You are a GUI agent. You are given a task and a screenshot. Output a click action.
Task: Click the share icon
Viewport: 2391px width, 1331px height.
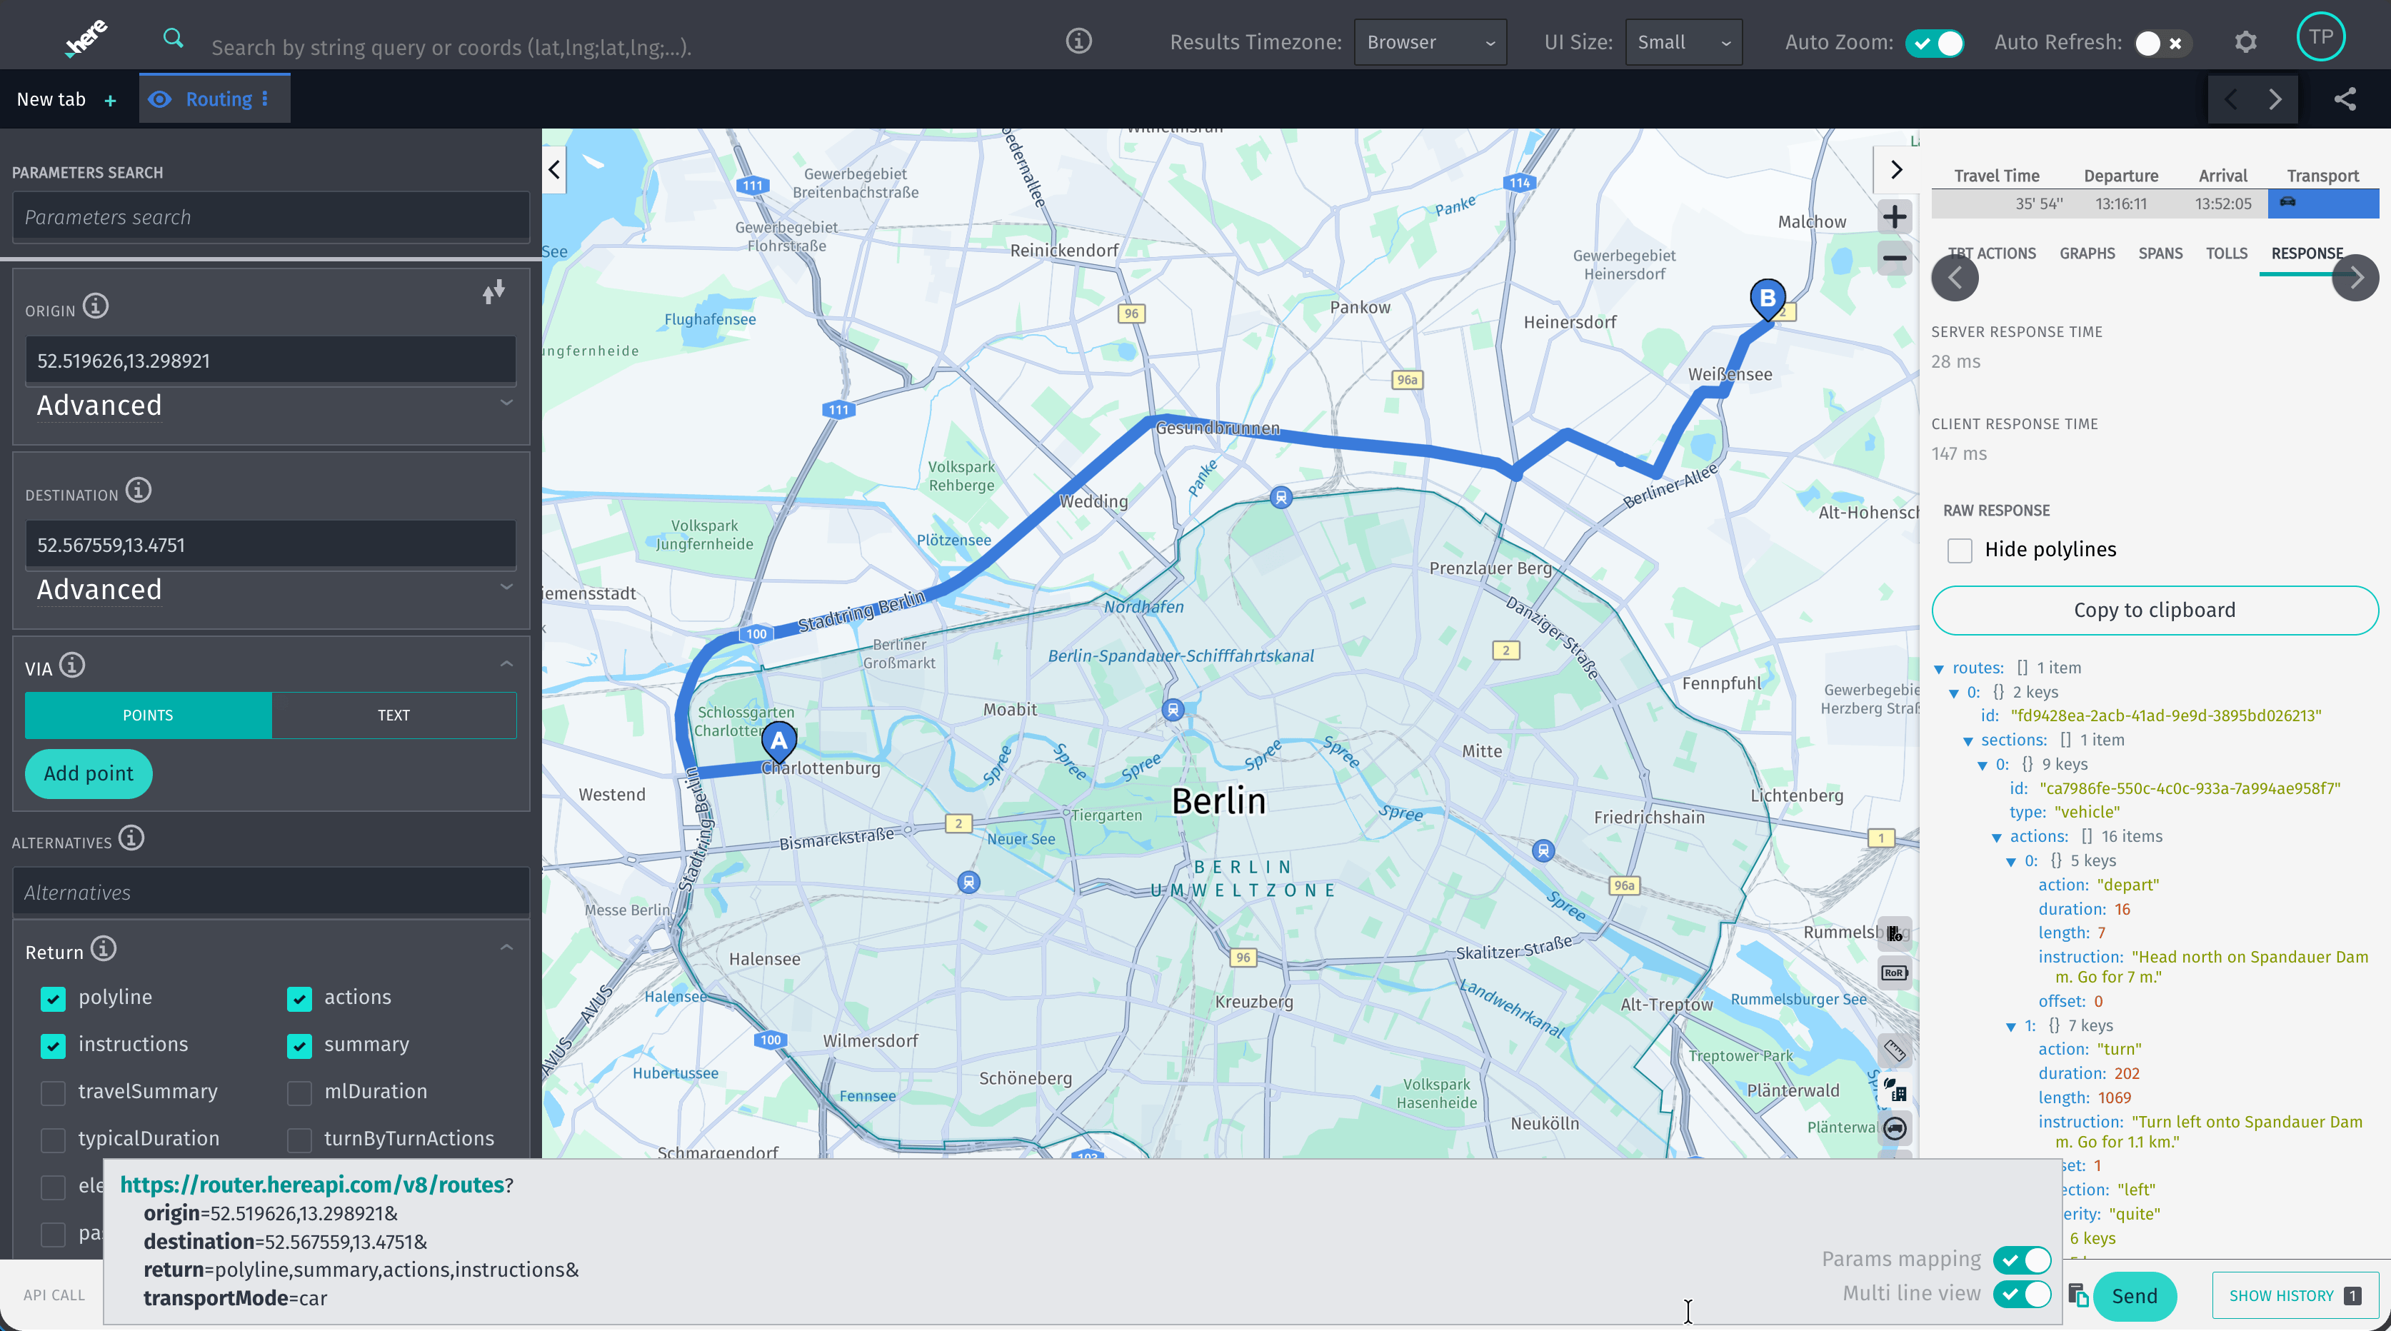(2345, 99)
